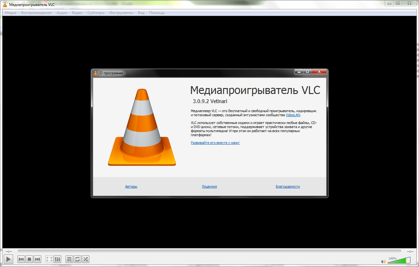
Task: Close the main VLC window
Action: pyautogui.click(x=409, y=3)
